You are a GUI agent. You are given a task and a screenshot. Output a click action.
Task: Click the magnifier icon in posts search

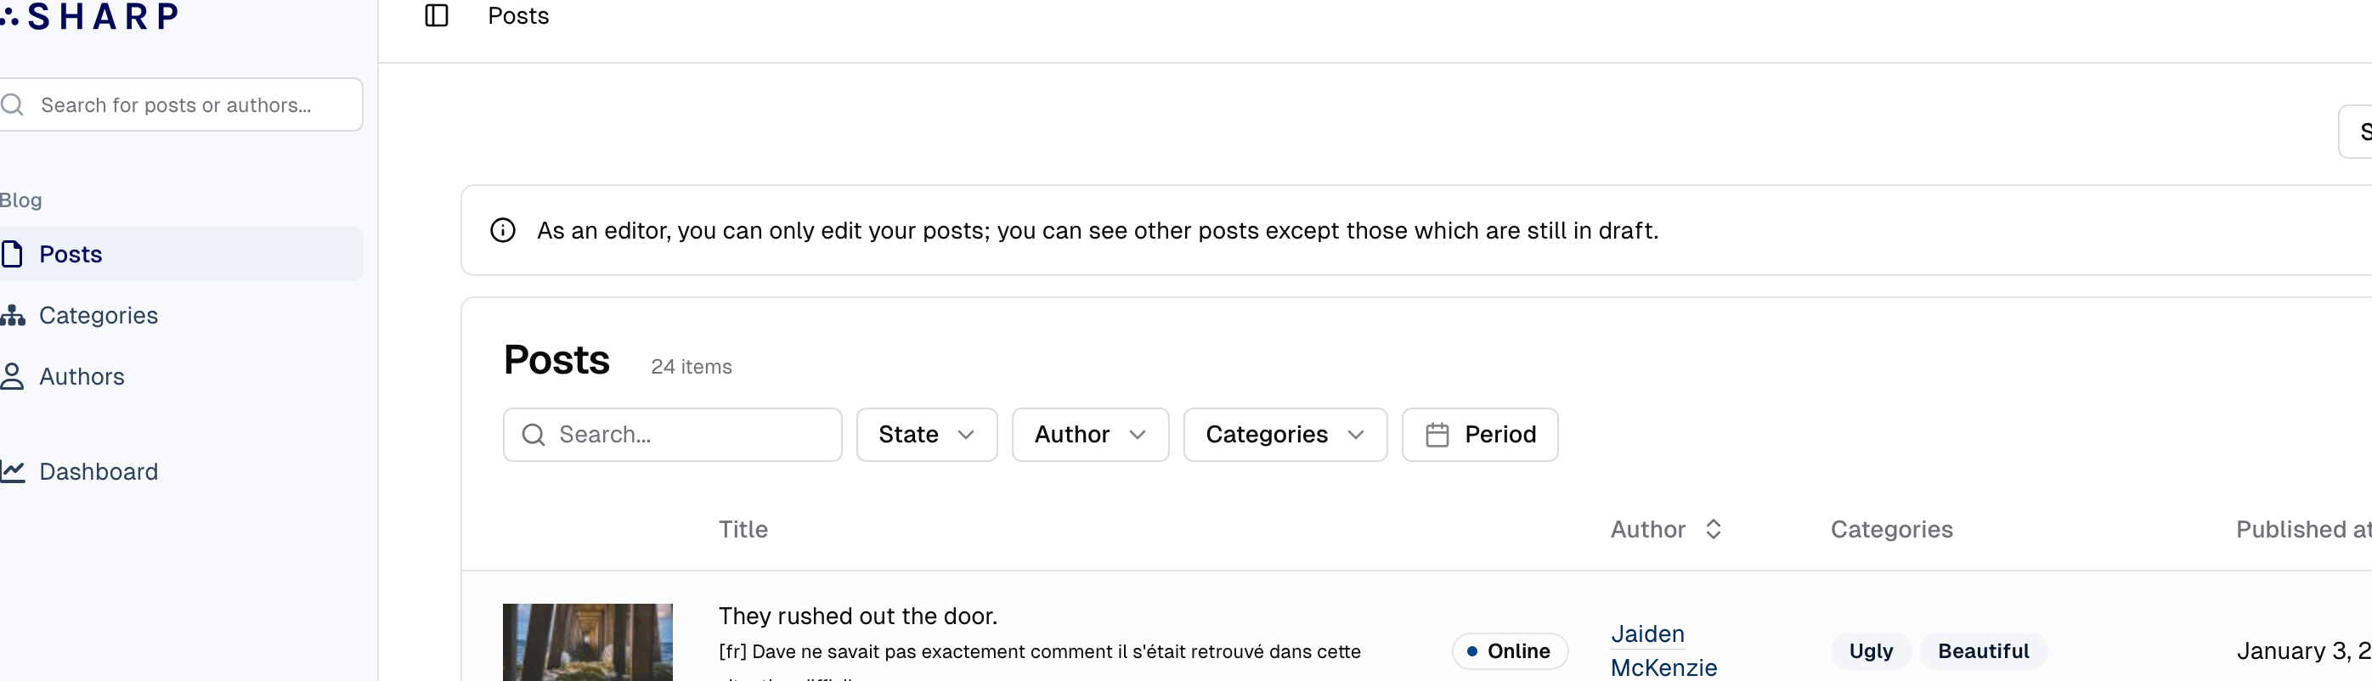pos(534,435)
